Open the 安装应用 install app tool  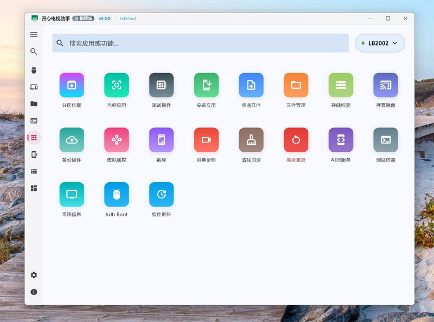point(206,85)
